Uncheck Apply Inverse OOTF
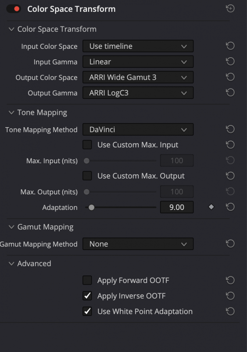 (87, 296)
